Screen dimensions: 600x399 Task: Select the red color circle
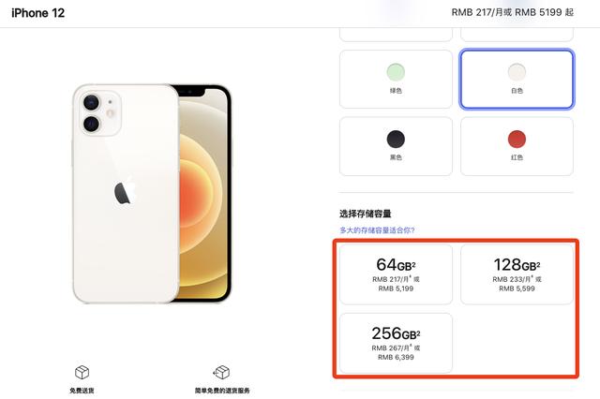(x=517, y=140)
